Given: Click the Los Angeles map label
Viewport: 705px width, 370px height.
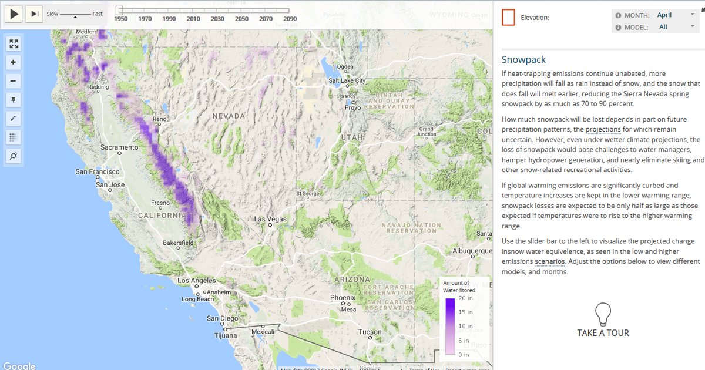Looking at the screenshot, I should coord(197,281).
